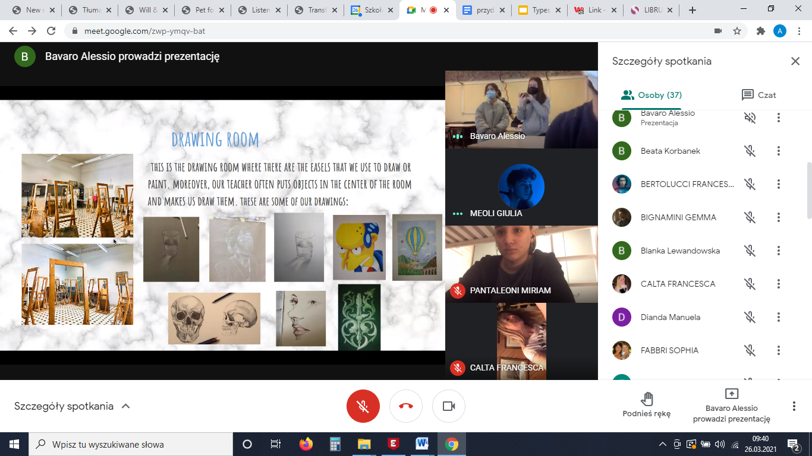
Task: Reload the Google Meet page
Action: [x=51, y=31]
